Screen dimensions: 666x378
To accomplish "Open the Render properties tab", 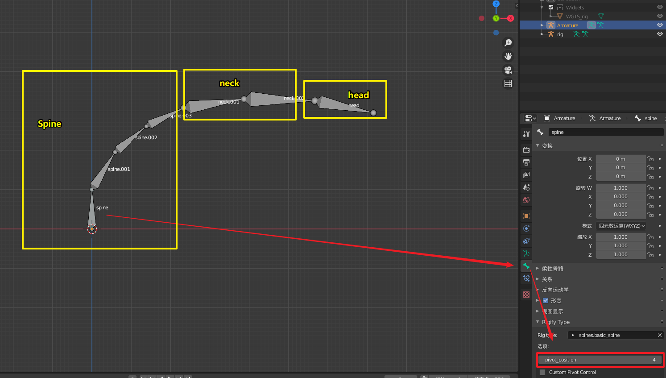I will coord(526,150).
